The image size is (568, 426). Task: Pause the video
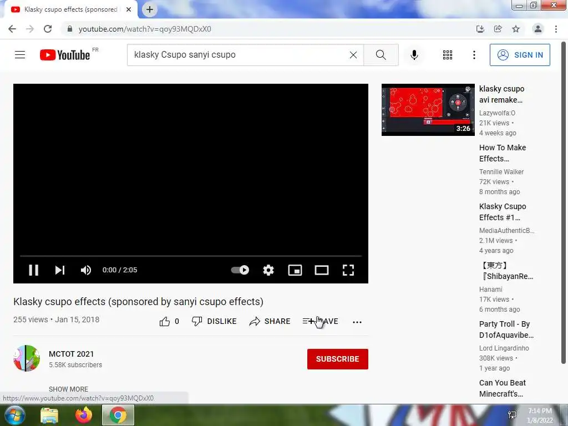[x=33, y=270]
